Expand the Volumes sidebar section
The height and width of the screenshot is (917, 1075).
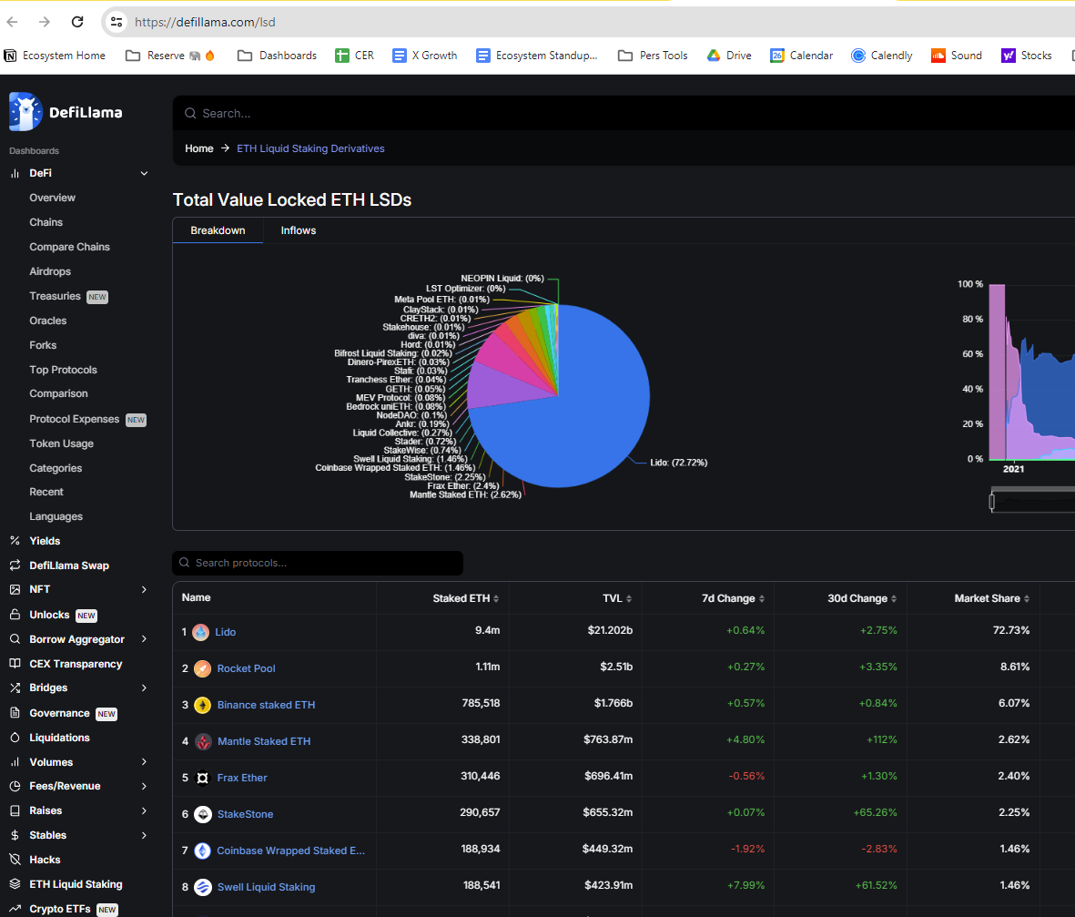[144, 762]
